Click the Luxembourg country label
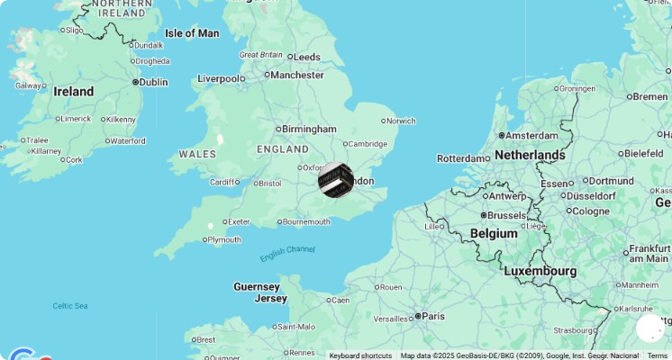Image resolution: width=672 pixels, height=360 pixels. pyautogui.click(x=540, y=271)
